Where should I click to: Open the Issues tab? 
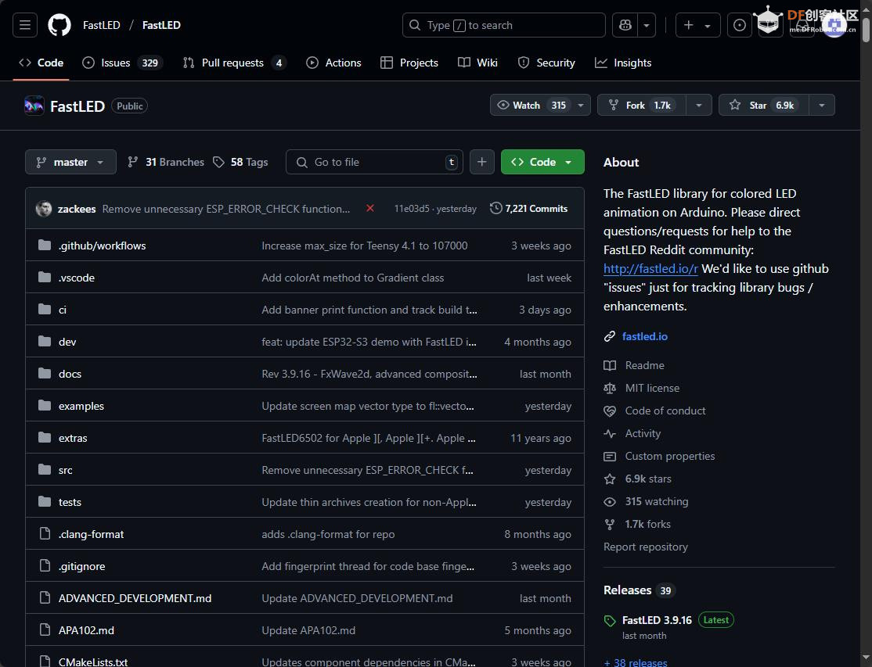click(x=122, y=63)
